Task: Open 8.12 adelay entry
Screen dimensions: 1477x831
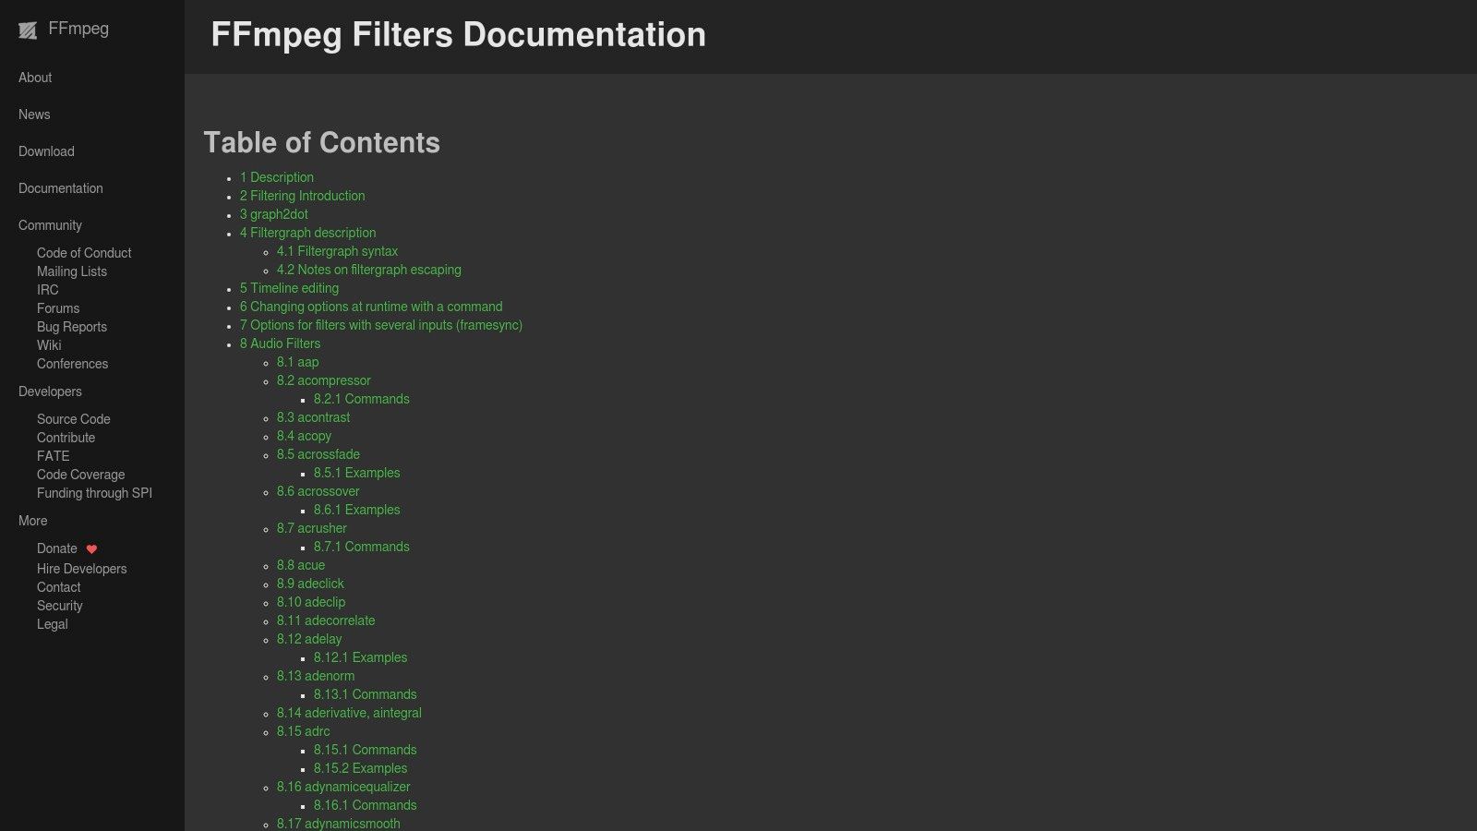Action: (x=309, y=639)
